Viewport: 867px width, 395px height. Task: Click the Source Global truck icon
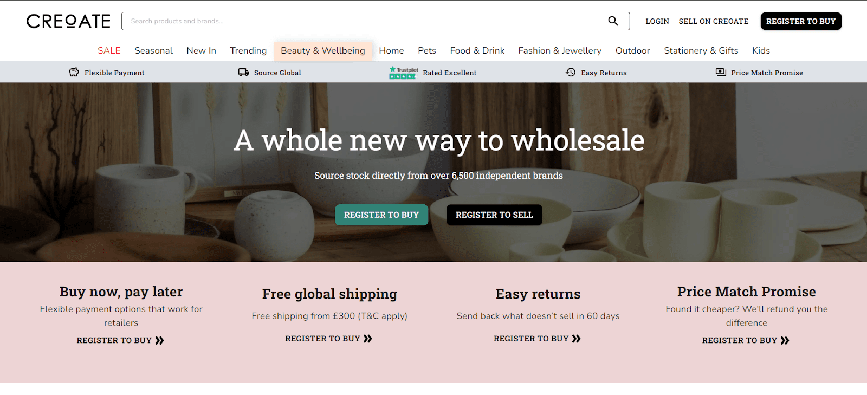point(244,73)
